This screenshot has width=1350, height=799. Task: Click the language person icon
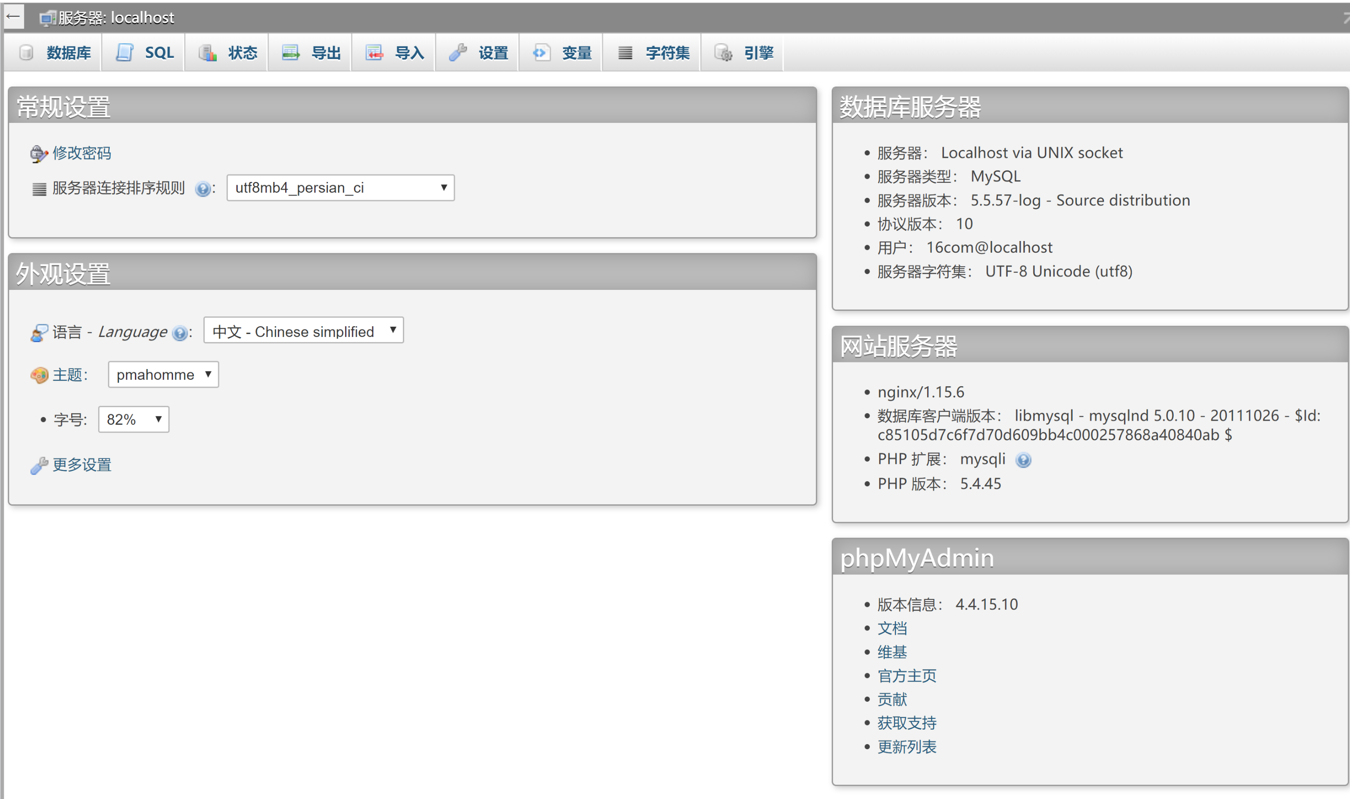pos(39,333)
